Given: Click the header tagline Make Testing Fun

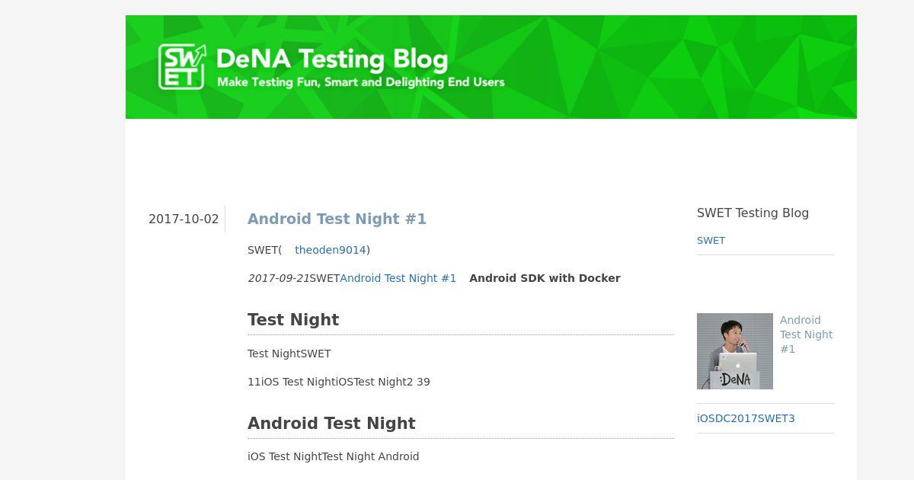Looking at the screenshot, I should (361, 82).
